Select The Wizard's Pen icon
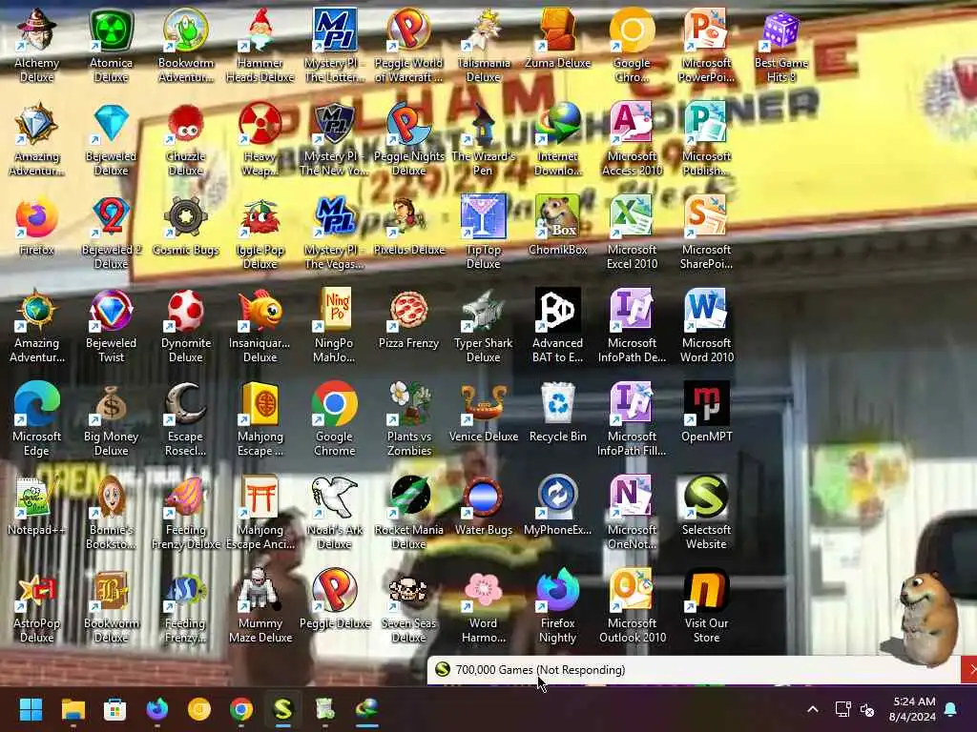This screenshot has height=732, width=977. pos(484,139)
